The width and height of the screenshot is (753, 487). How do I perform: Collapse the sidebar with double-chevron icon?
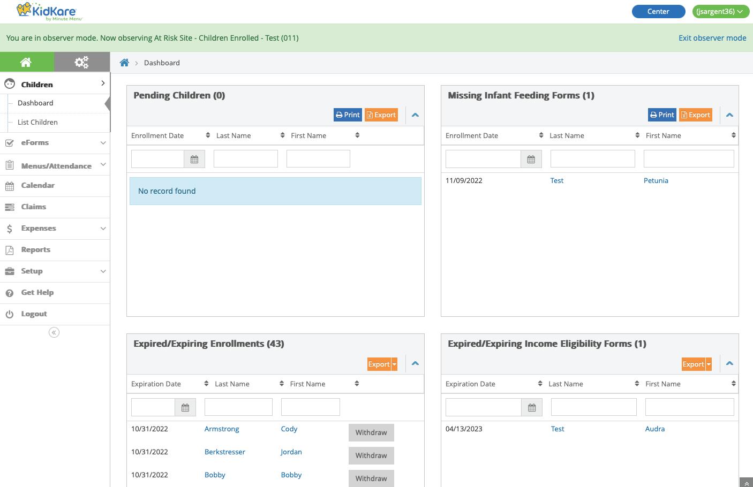pyautogui.click(x=54, y=332)
